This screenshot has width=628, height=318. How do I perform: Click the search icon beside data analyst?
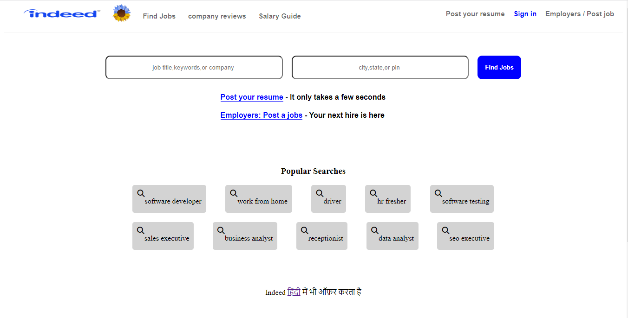point(375,229)
